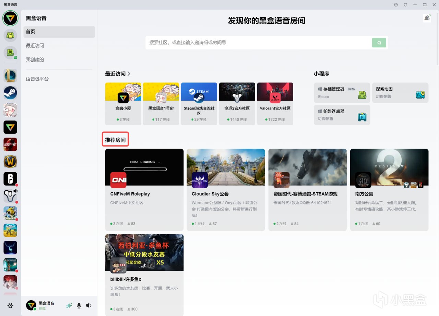439x316 pixels.
Task: Launch the 帕鲁连点器 mini program icon
Action: pos(362,117)
